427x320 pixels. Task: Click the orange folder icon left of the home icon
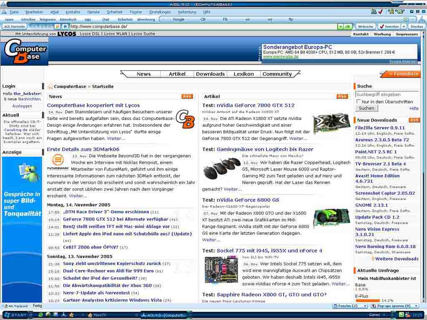point(58,27)
